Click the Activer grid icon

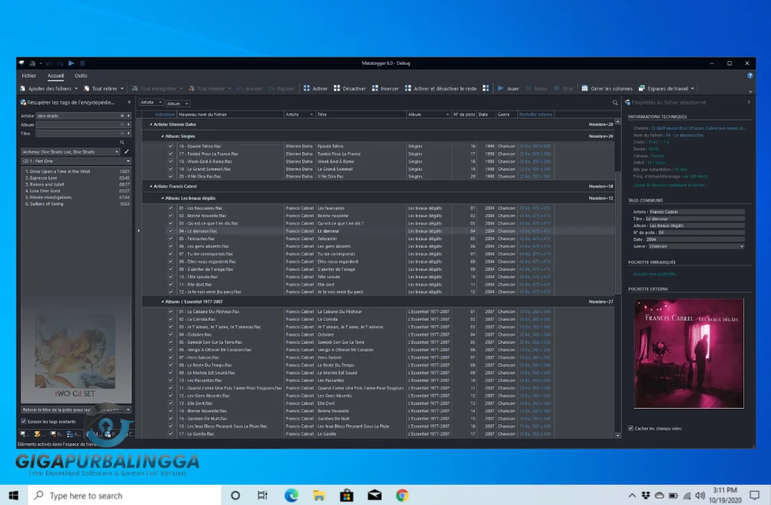click(307, 89)
